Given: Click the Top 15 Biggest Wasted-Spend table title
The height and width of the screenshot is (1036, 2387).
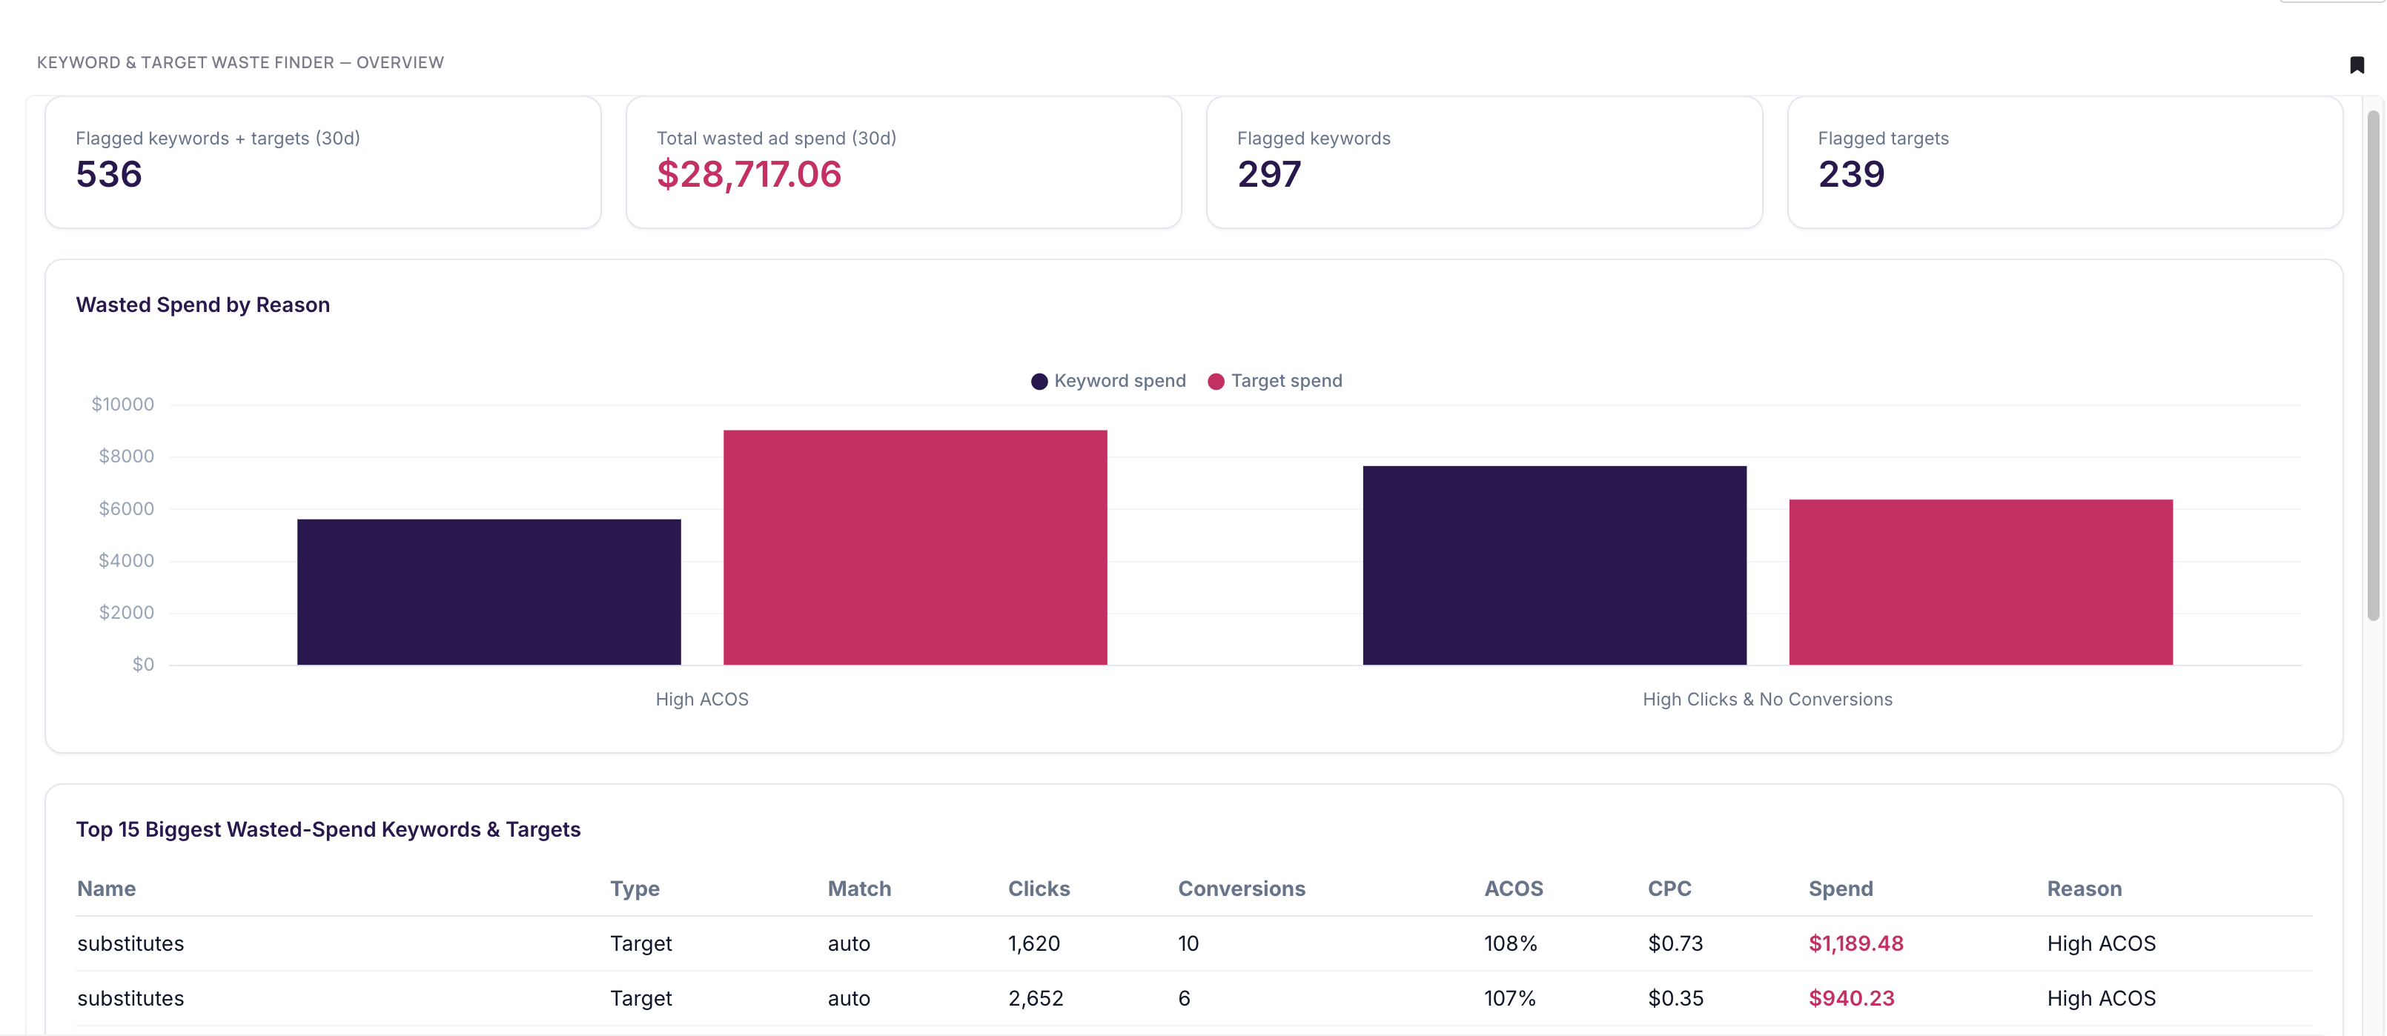Looking at the screenshot, I should pyautogui.click(x=328, y=829).
